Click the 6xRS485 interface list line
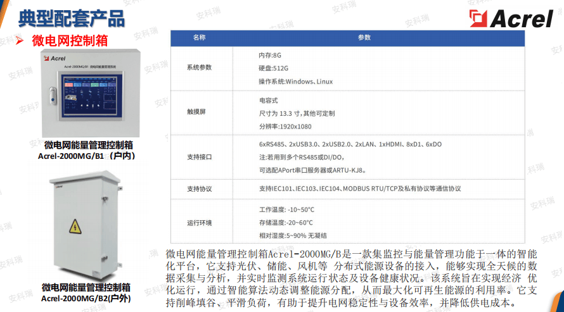The height and width of the screenshot is (312, 564). click(350, 144)
